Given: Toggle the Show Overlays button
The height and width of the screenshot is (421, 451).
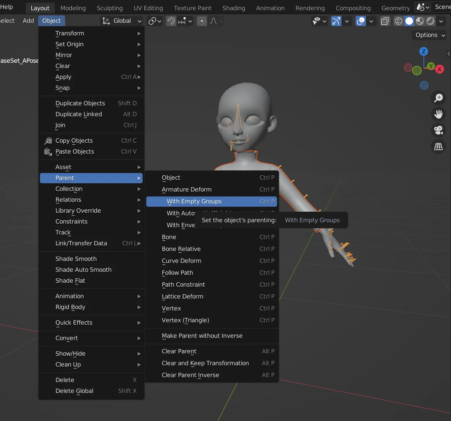Looking at the screenshot, I should (x=361, y=21).
